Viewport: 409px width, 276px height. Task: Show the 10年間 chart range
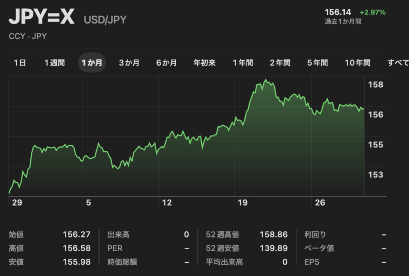tap(357, 63)
